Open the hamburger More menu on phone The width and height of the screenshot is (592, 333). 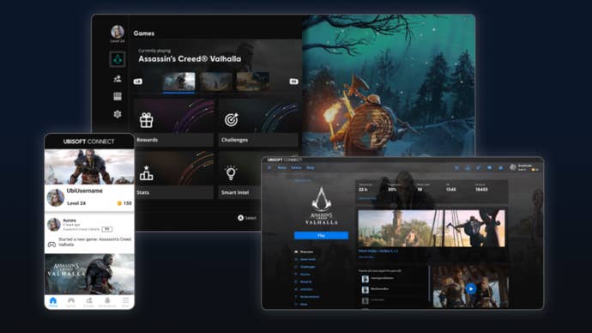click(x=125, y=301)
